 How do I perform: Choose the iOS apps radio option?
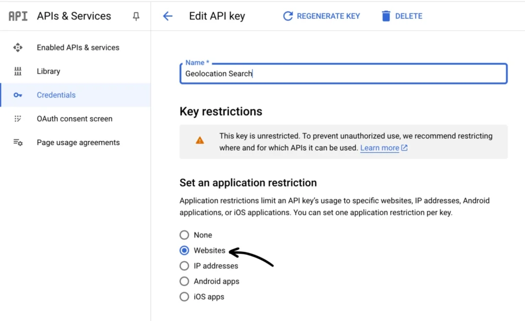point(184,296)
